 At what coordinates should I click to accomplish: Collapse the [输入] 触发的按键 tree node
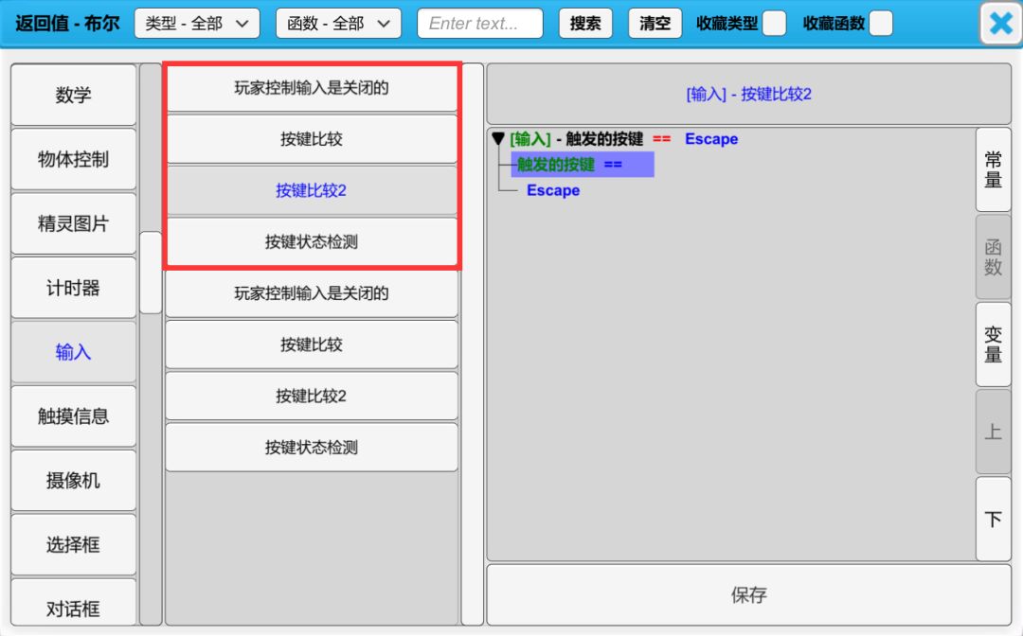tap(498, 139)
